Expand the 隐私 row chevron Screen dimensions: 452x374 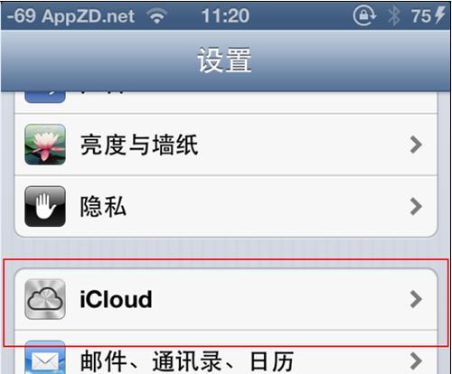(416, 207)
